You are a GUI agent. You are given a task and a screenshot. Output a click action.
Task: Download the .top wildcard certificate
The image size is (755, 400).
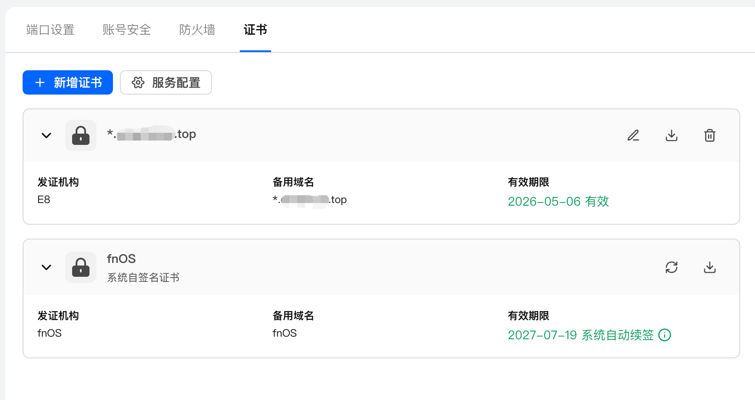coord(672,135)
